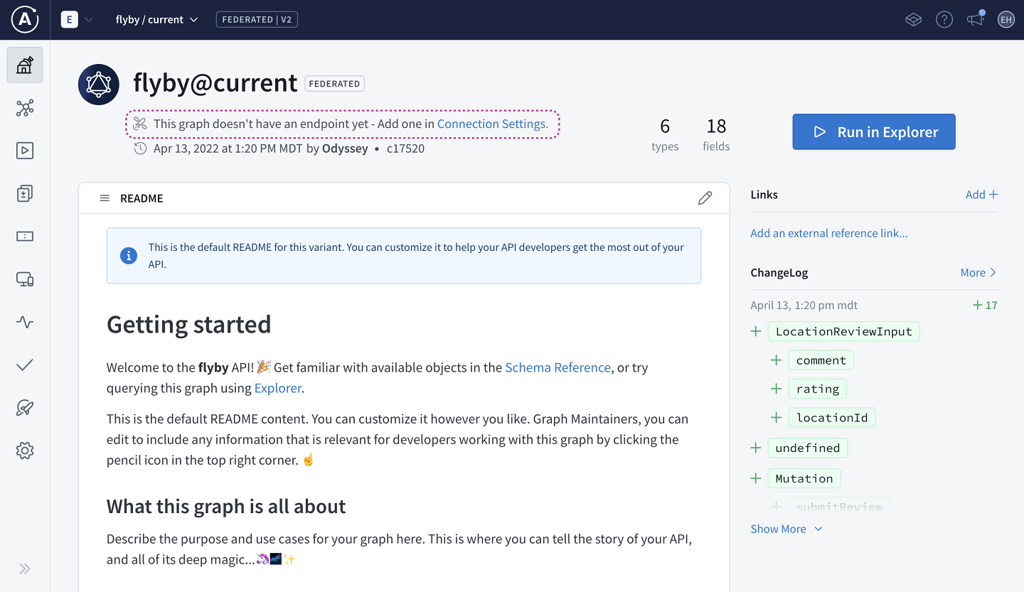This screenshot has width=1024, height=592.
Task: Click the commit hash c17520
Action: coord(405,149)
